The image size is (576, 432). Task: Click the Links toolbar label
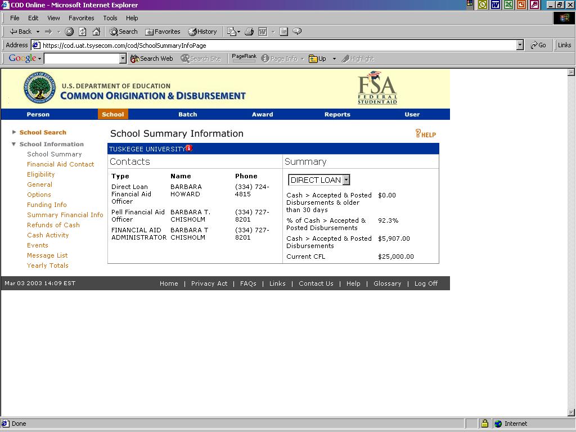coord(564,45)
